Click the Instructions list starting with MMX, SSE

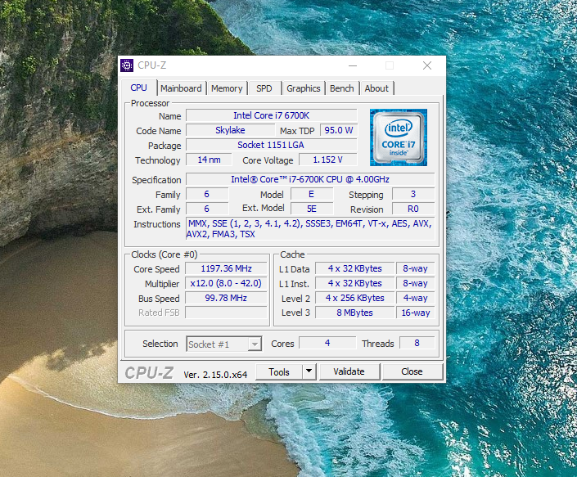click(310, 228)
